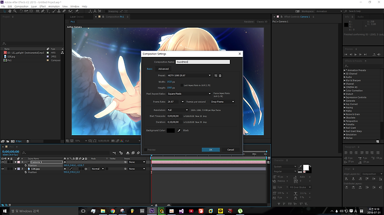Click the Windows Start button
384x215 pixels.
[4, 211]
